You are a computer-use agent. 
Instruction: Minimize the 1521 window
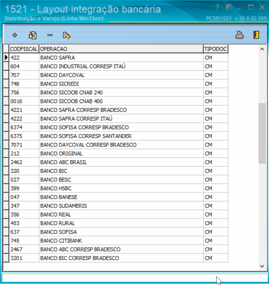[x=239, y=9]
